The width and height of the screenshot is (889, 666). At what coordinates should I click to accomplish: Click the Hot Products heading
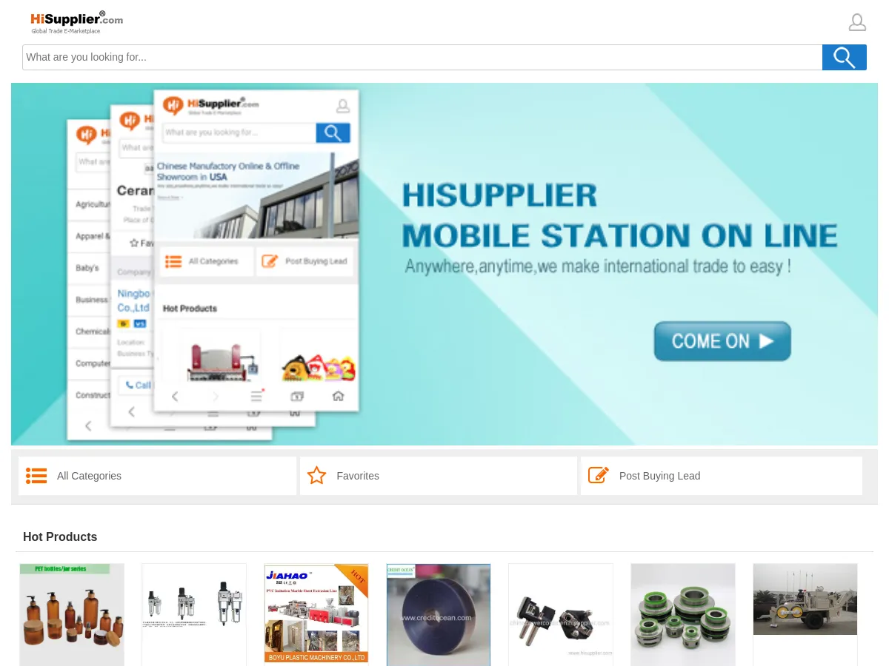[60, 537]
